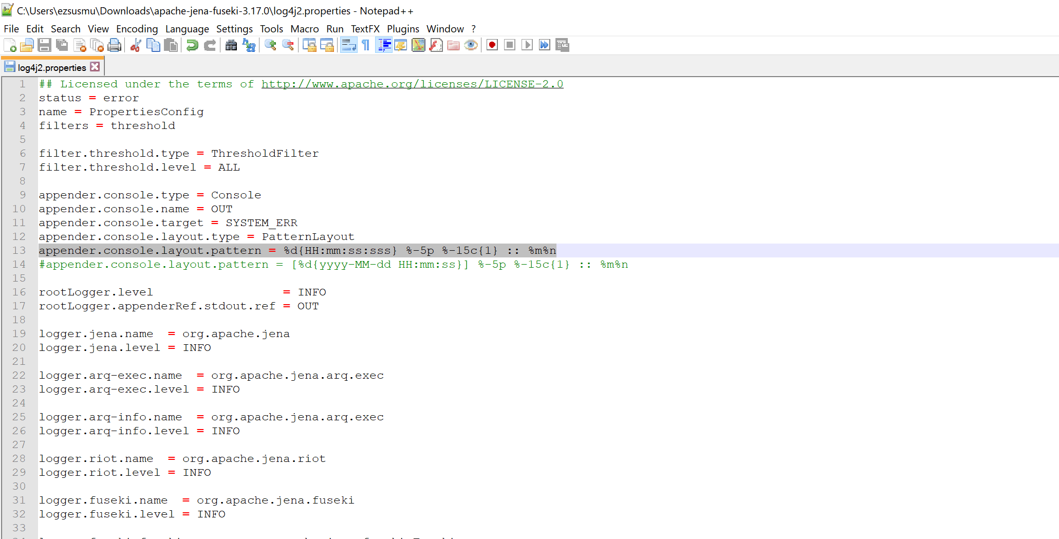This screenshot has width=1059, height=539.
Task: Toggle Show All Characters pilcrow icon
Action: coord(365,45)
